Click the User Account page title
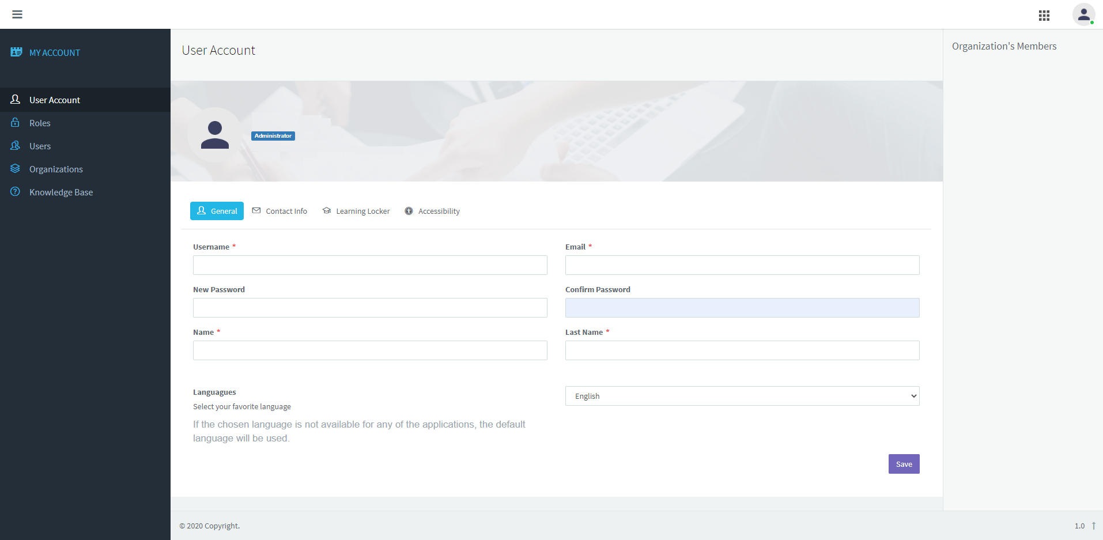This screenshot has height=540, width=1103. click(x=218, y=51)
